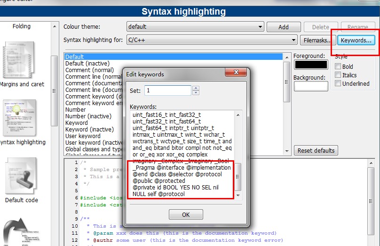380x246 pixels.
Task: Enable the Italics style checkbox
Action: 338,75
